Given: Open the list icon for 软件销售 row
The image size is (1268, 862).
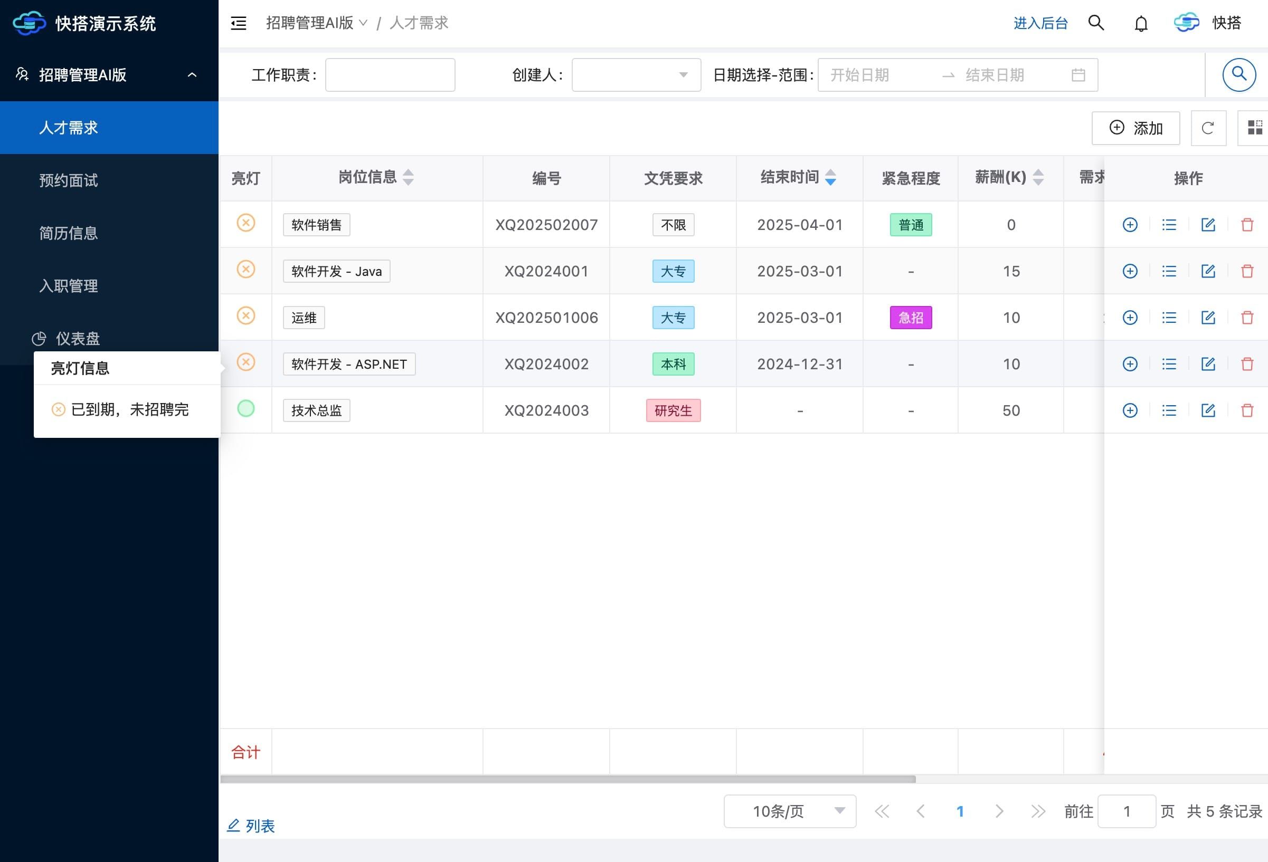Looking at the screenshot, I should coord(1169,225).
